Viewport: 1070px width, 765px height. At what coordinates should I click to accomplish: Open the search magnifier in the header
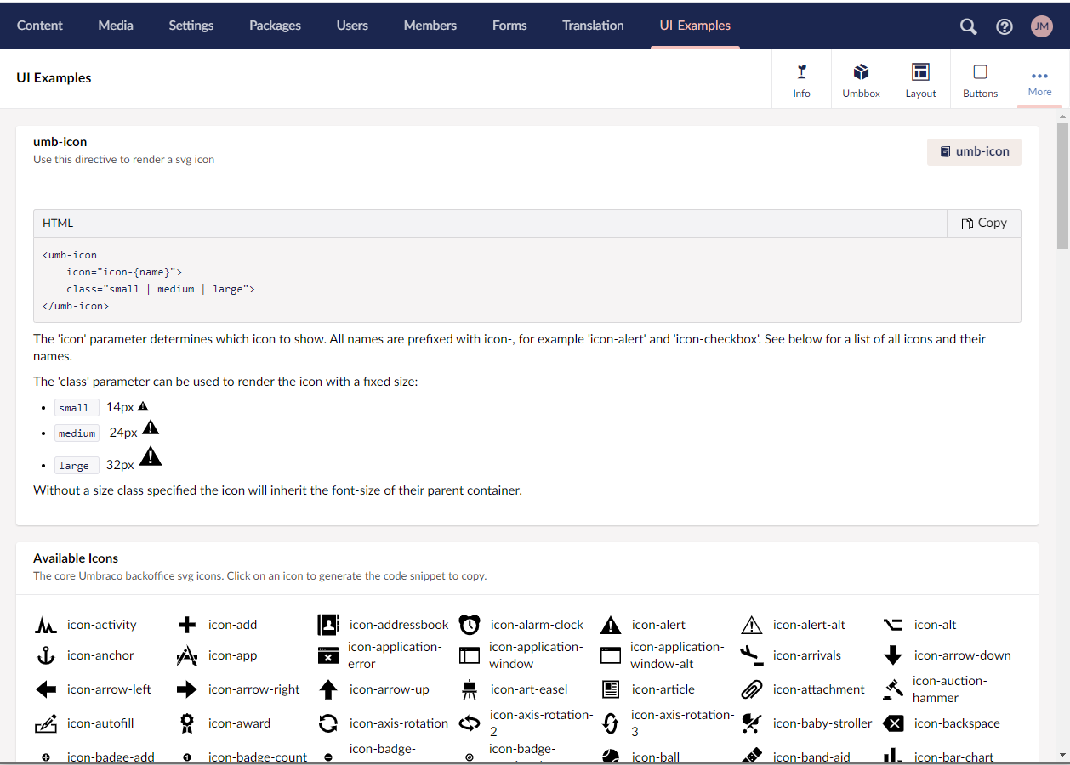pyautogui.click(x=968, y=26)
